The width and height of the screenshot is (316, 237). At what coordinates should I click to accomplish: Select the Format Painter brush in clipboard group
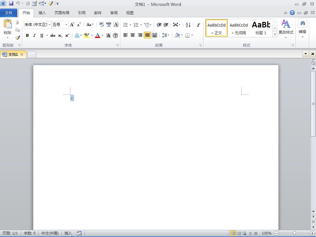pos(18,37)
